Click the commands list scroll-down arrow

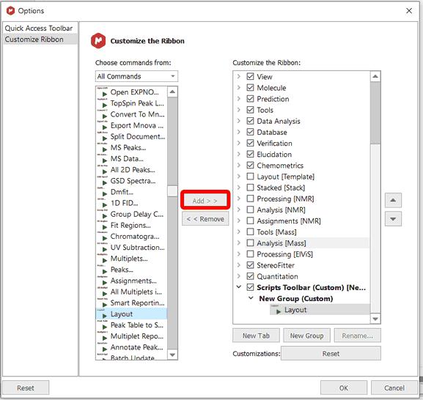pyautogui.click(x=172, y=355)
